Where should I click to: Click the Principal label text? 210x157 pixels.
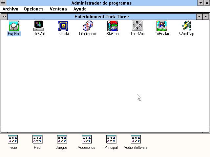click(x=111, y=148)
